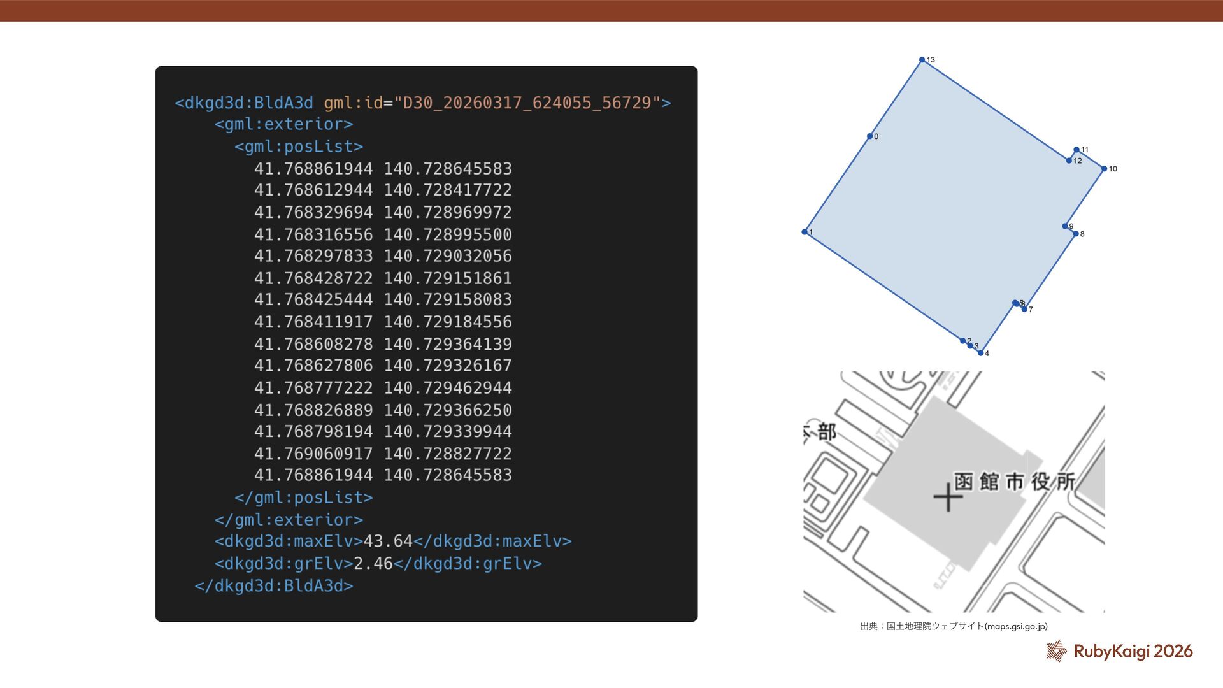Click the coordinate line 41.769060917 140.728827722

(383, 454)
